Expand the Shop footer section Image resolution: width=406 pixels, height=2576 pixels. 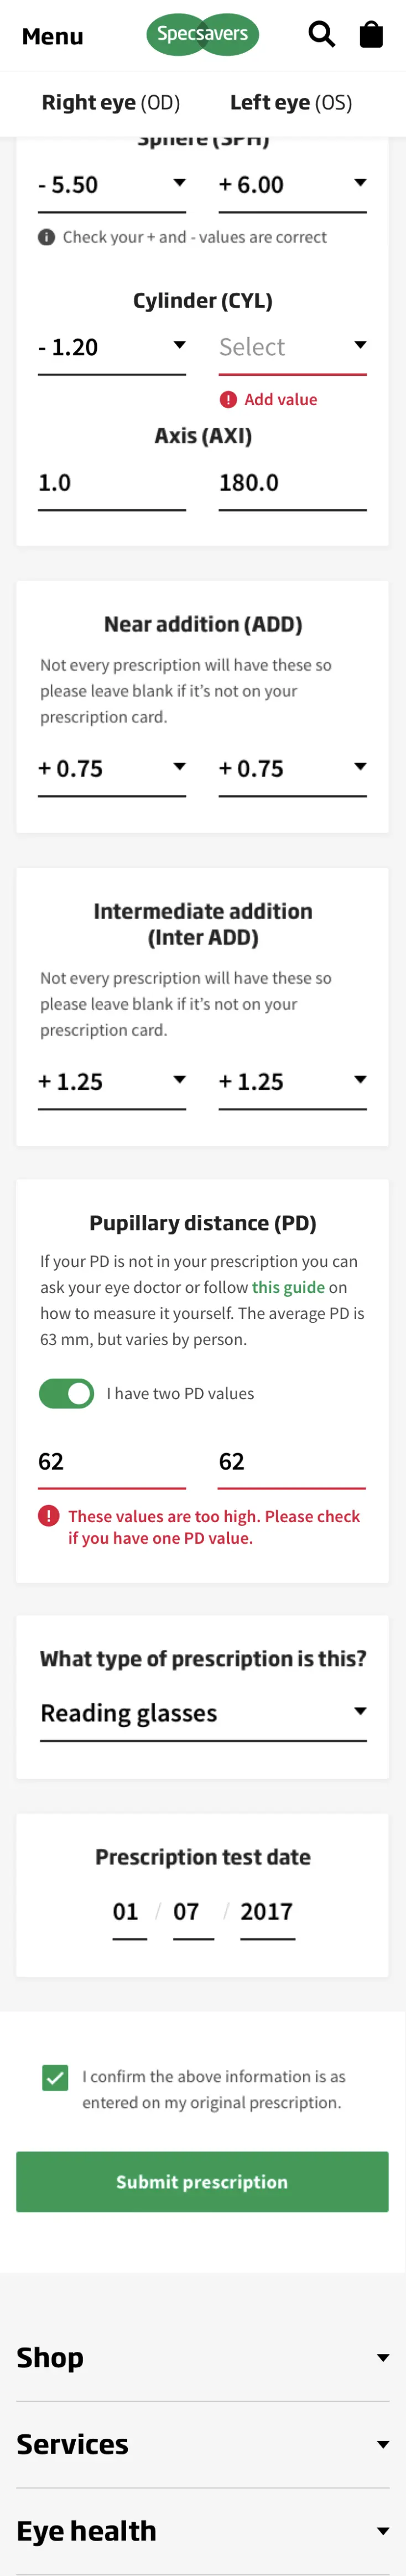pyautogui.click(x=203, y=2357)
